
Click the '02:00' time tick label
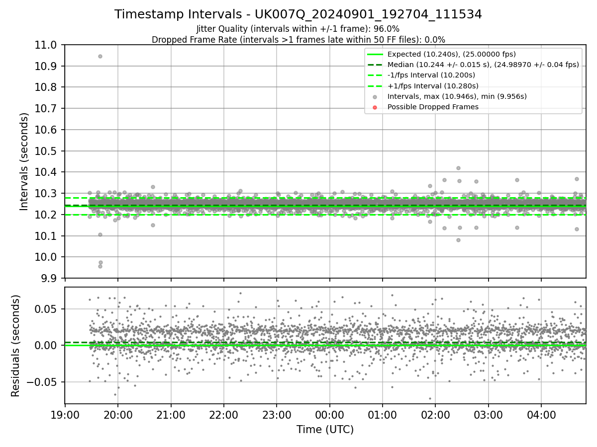[435, 415]
